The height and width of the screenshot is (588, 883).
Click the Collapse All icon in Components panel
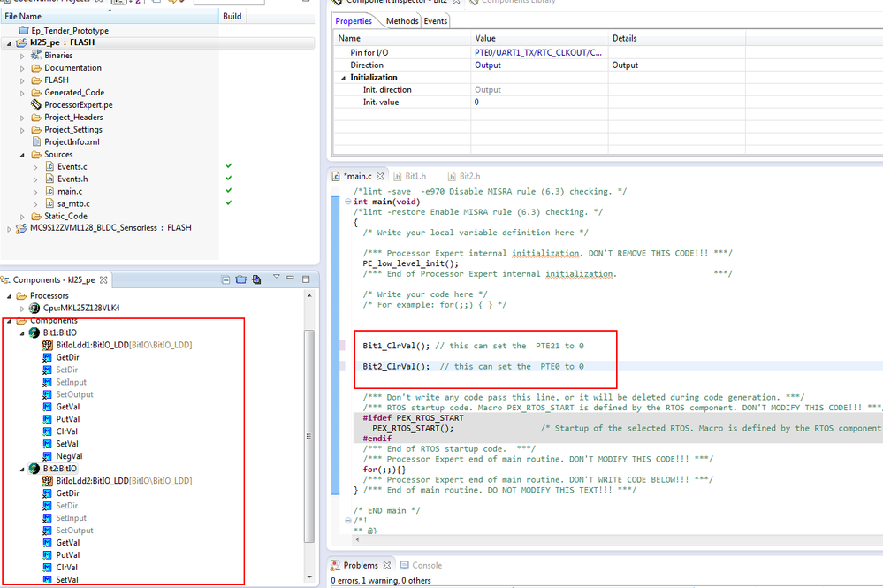pyautogui.click(x=225, y=279)
